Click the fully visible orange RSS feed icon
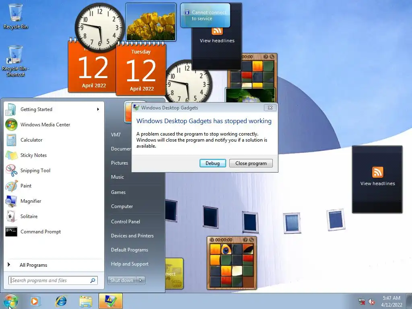This screenshot has width=412, height=309. [377, 172]
